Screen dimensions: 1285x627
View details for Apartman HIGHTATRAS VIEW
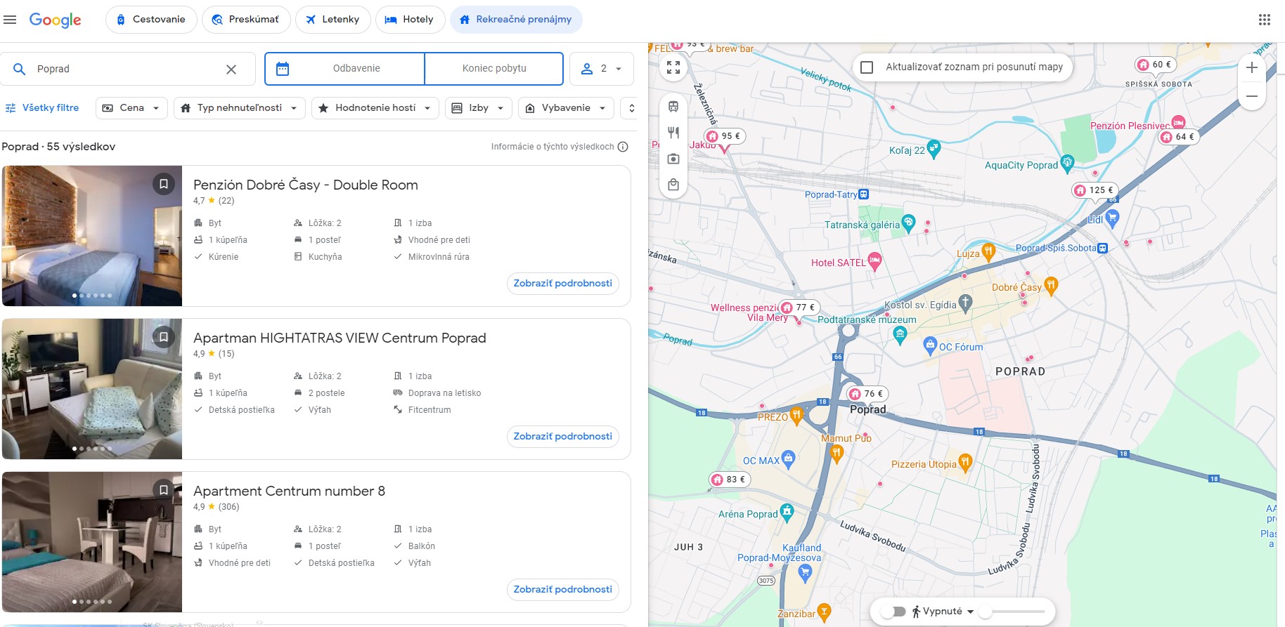click(562, 437)
